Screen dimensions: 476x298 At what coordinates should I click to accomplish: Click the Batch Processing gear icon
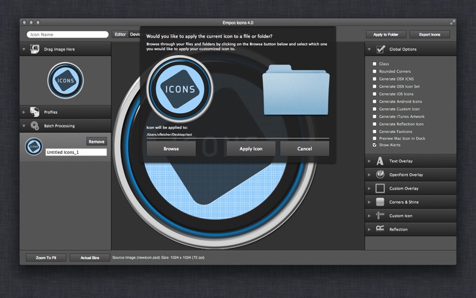point(35,126)
